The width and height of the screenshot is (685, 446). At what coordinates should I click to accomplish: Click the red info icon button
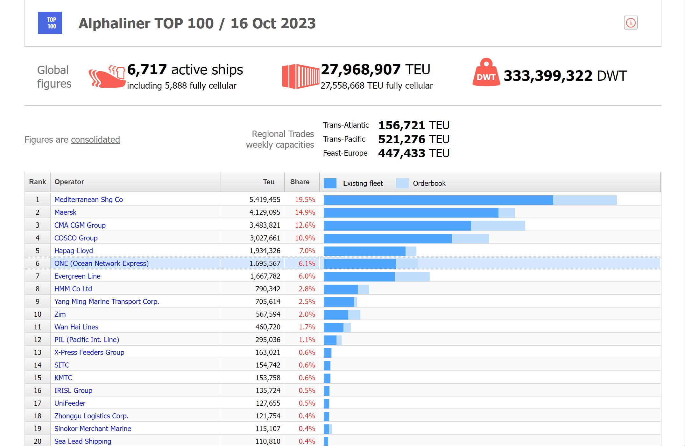pos(631,23)
